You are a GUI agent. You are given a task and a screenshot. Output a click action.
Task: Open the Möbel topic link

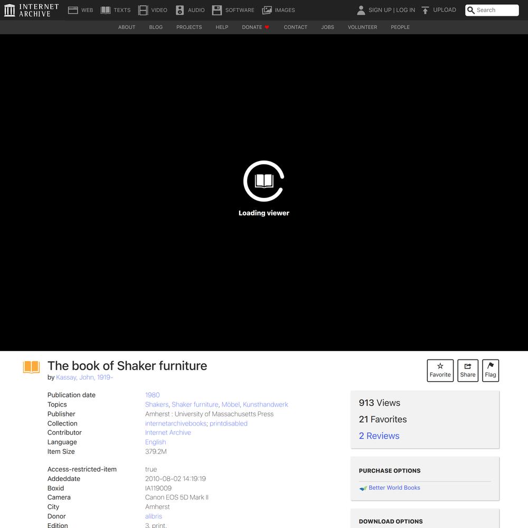click(x=231, y=404)
